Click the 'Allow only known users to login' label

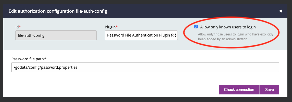point(228,27)
